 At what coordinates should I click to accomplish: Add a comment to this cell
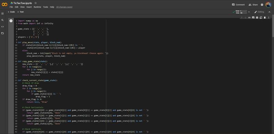tap(253, 17)
